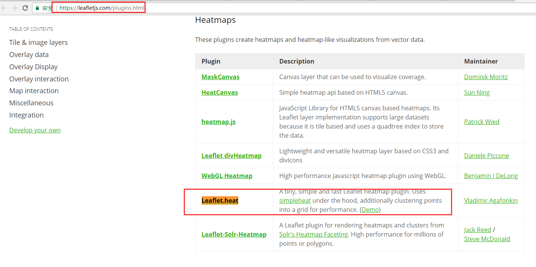Open the Develop your own link
The width and height of the screenshot is (536, 267).
coord(35,130)
